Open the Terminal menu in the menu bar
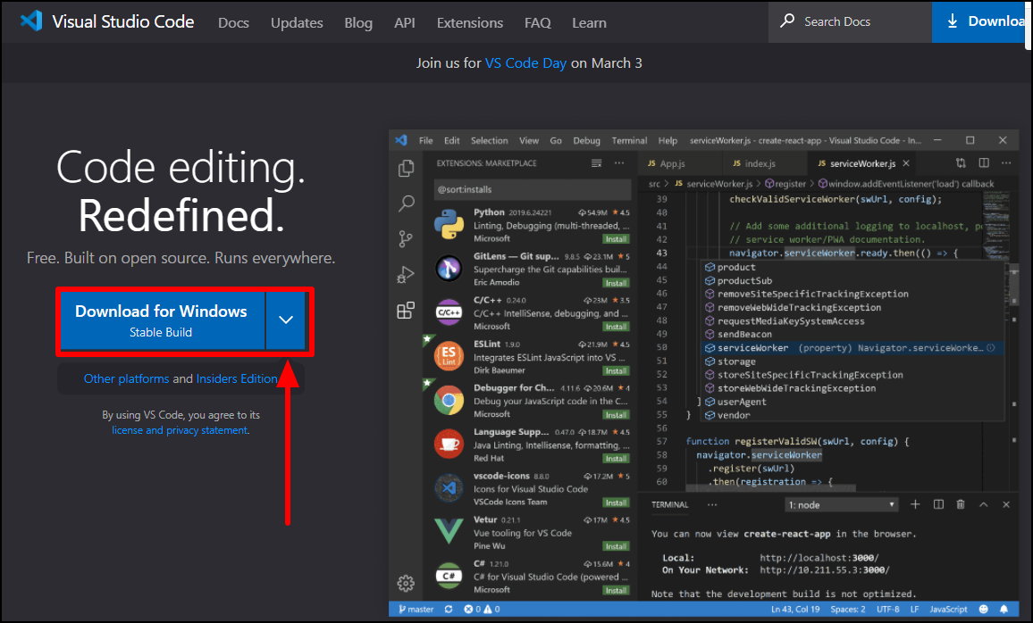This screenshot has height=623, width=1033. click(629, 140)
